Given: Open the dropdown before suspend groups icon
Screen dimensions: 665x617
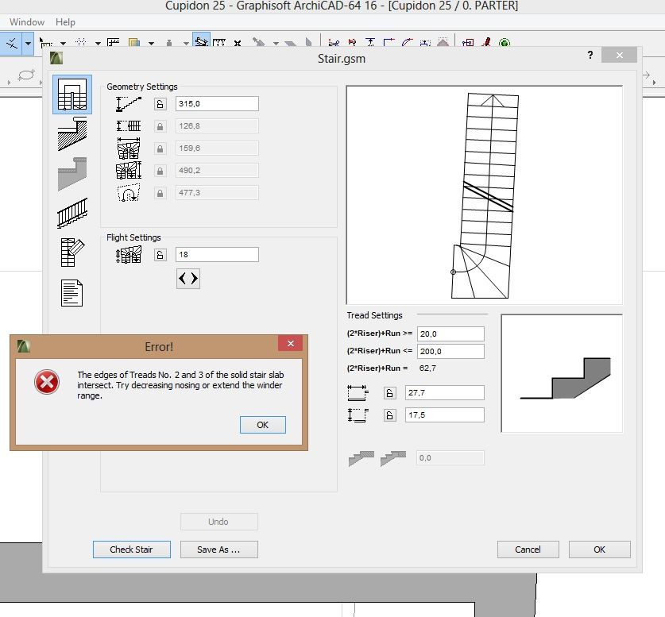Looking at the screenshot, I should coord(186,43).
